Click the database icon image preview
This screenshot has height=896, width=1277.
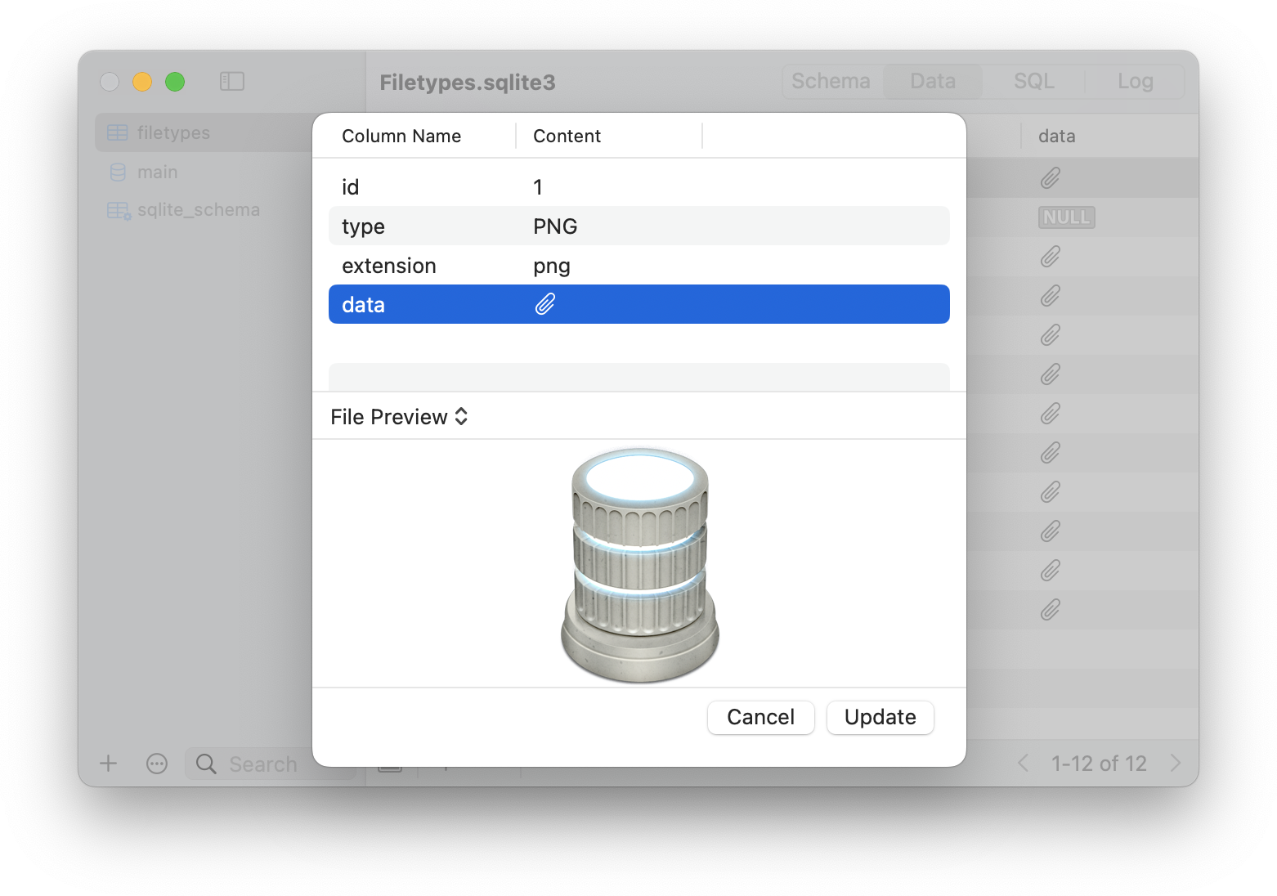[x=640, y=565]
